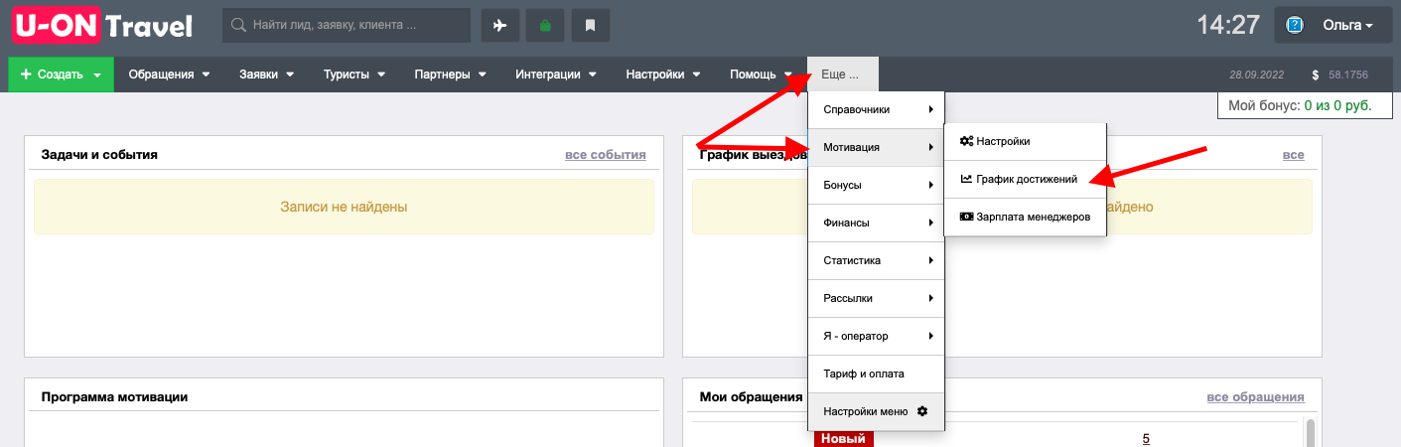Open График достижений
Viewport: 1401px width, 447px height.
pos(1025,179)
